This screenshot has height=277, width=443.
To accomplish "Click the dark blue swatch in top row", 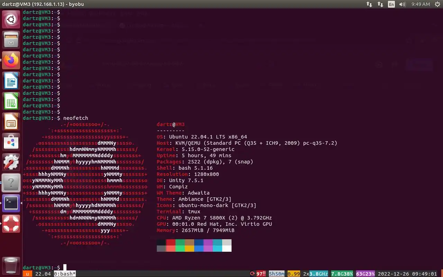I will point(199,242).
